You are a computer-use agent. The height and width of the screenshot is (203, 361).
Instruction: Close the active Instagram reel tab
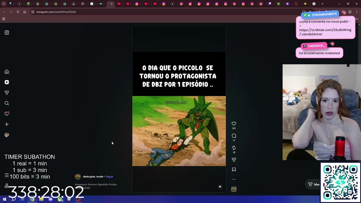click(112, 4)
